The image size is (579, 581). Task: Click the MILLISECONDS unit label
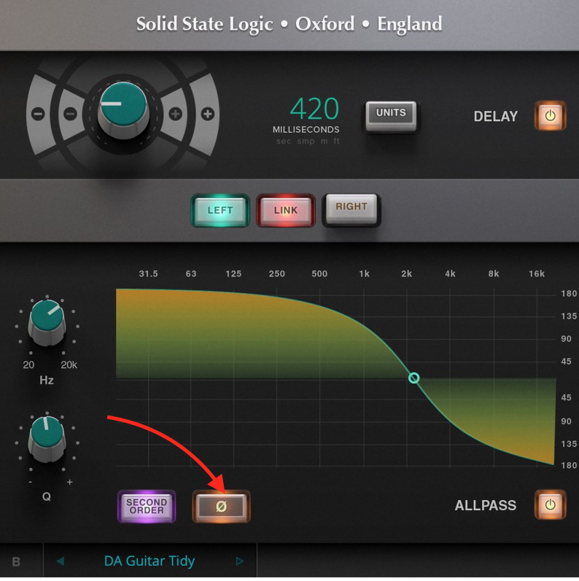pyautogui.click(x=306, y=129)
